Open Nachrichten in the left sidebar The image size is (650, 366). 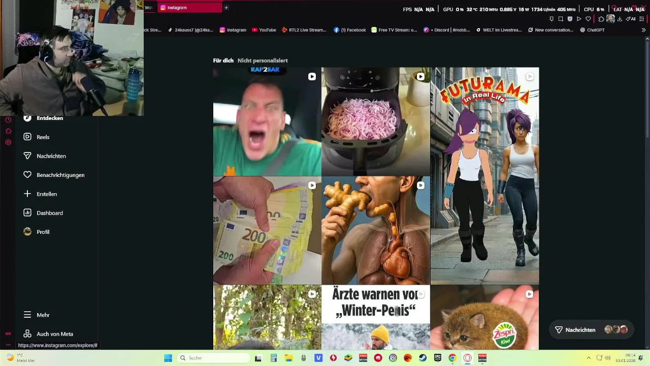click(45, 156)
